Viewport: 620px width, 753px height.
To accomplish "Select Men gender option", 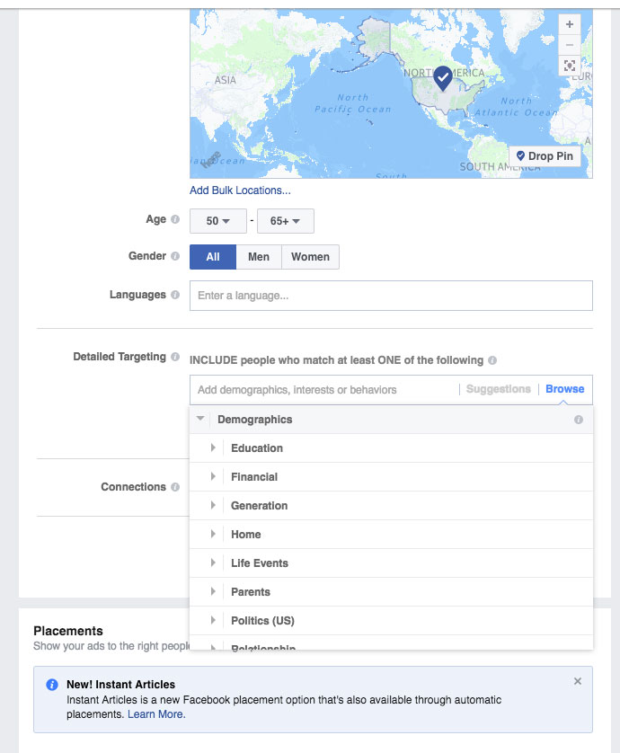I will [x=259, y=257].
